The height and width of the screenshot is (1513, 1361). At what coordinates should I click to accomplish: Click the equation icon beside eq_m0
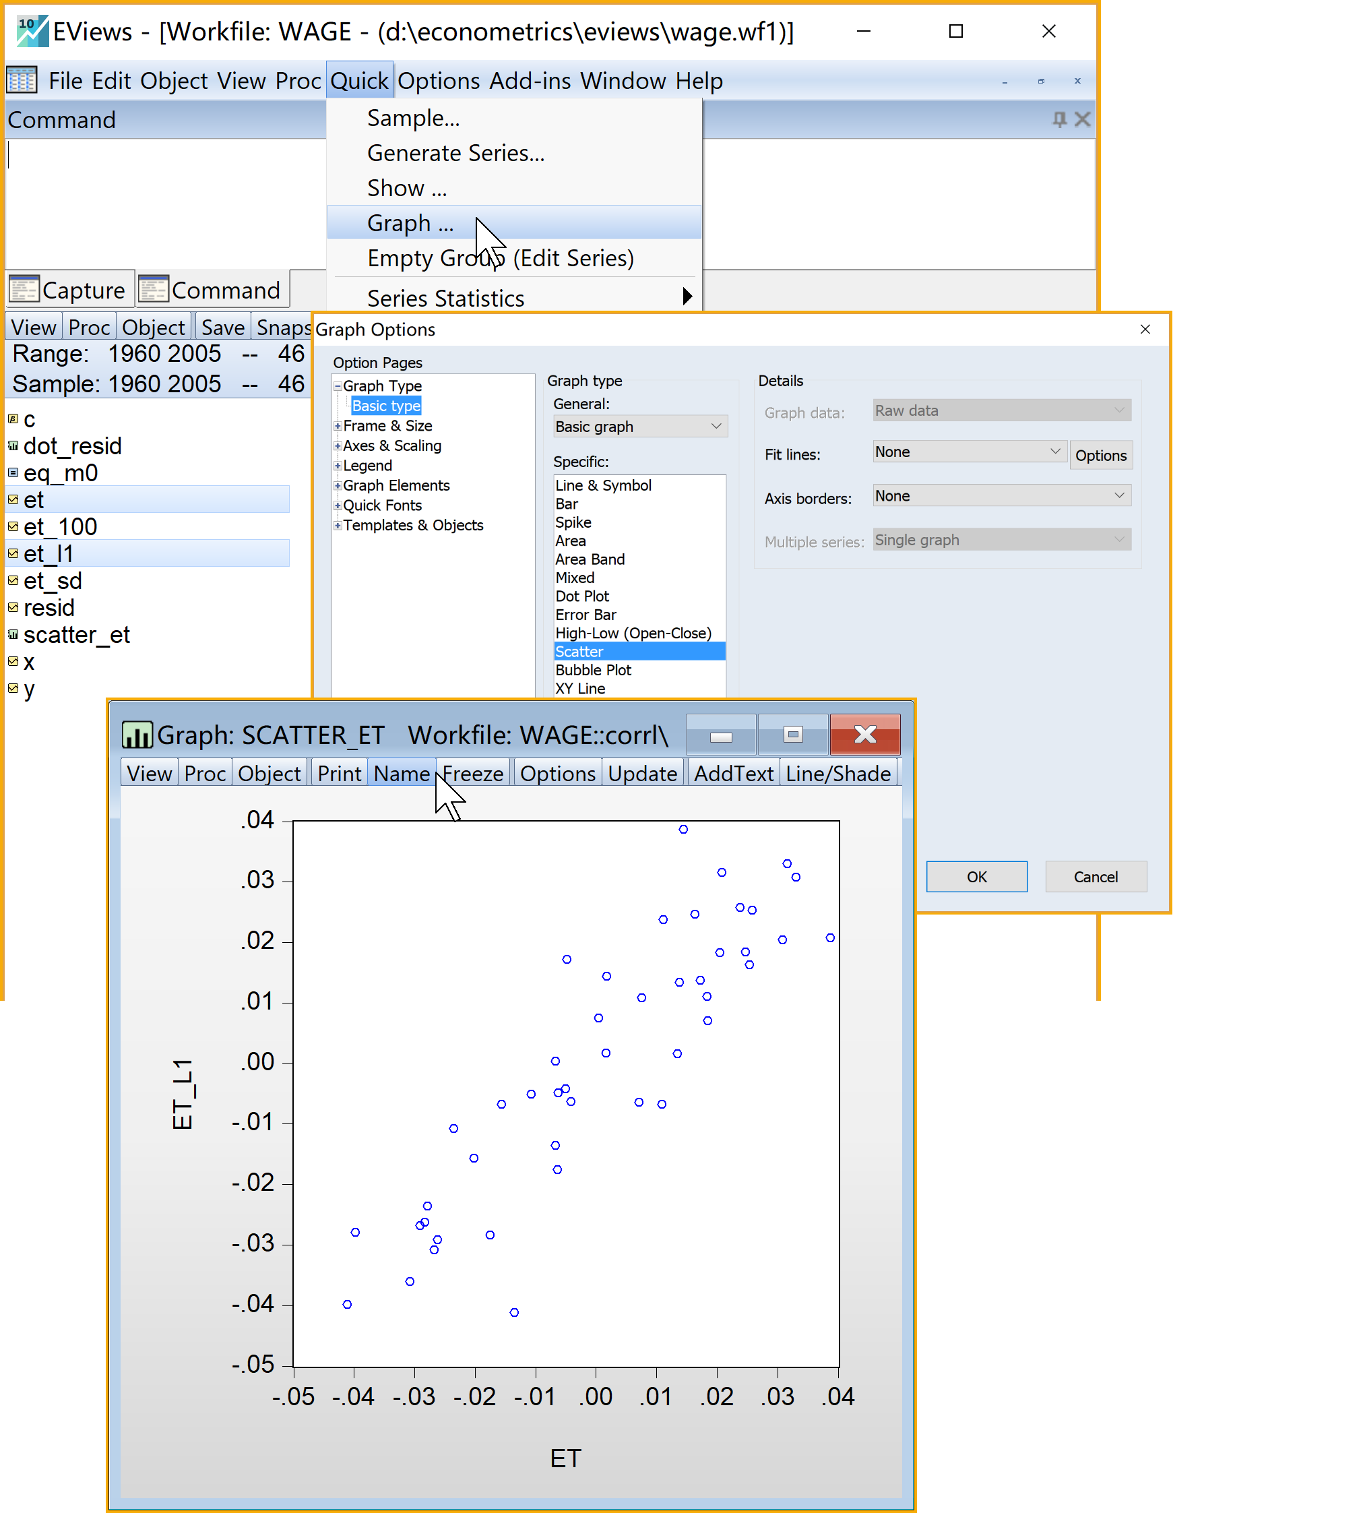tap(13, 472)
